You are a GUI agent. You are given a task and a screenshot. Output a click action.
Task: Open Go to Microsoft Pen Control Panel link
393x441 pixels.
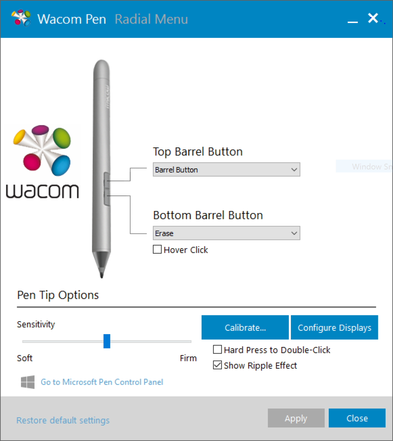(x=102, y=382)
